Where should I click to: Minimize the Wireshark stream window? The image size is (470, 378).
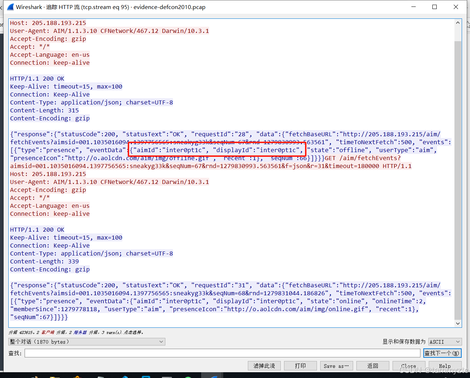[414, 7]
